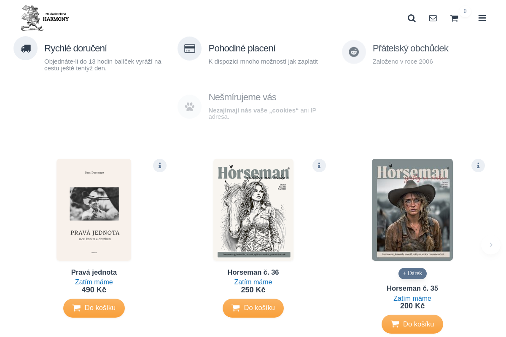Show info for Horseman č. 35

[478, 166]
